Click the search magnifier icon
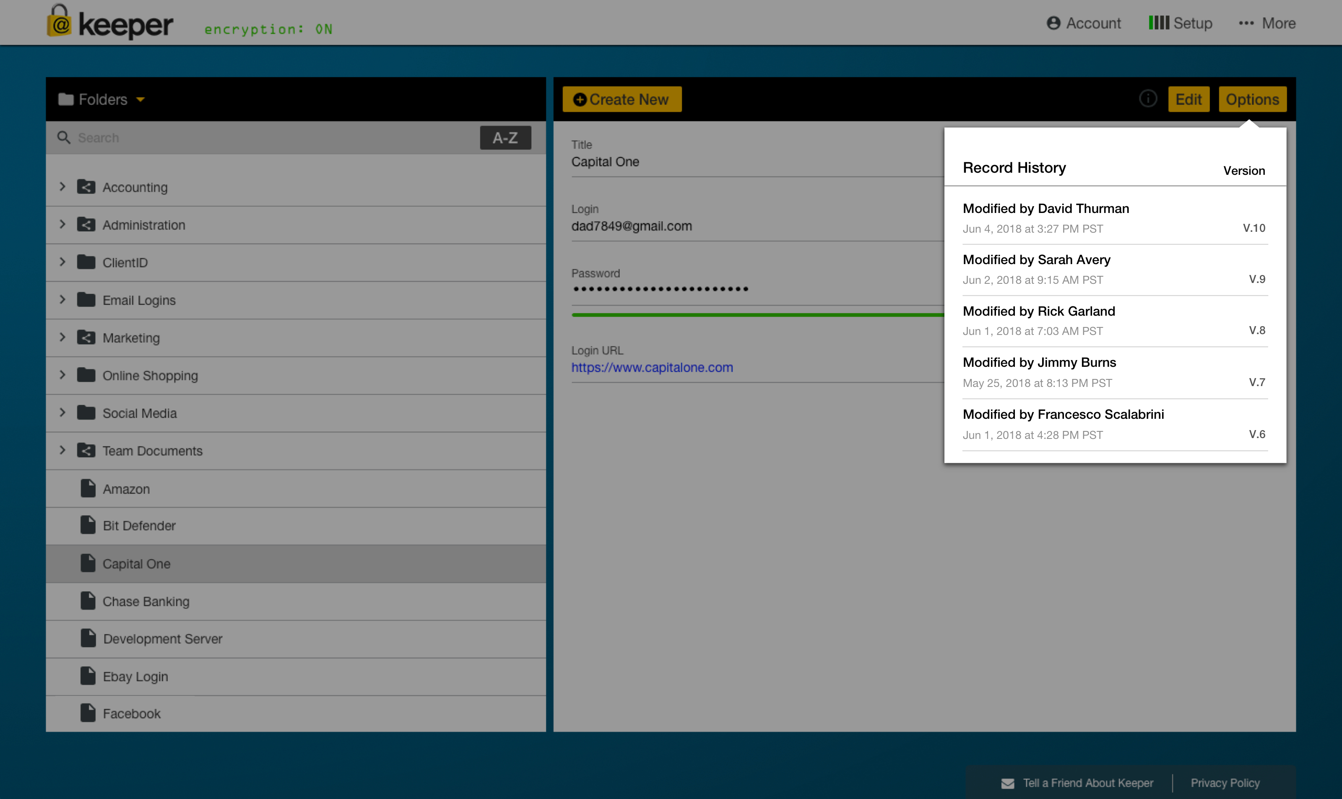1342x799 pixels. coord(64,138)
